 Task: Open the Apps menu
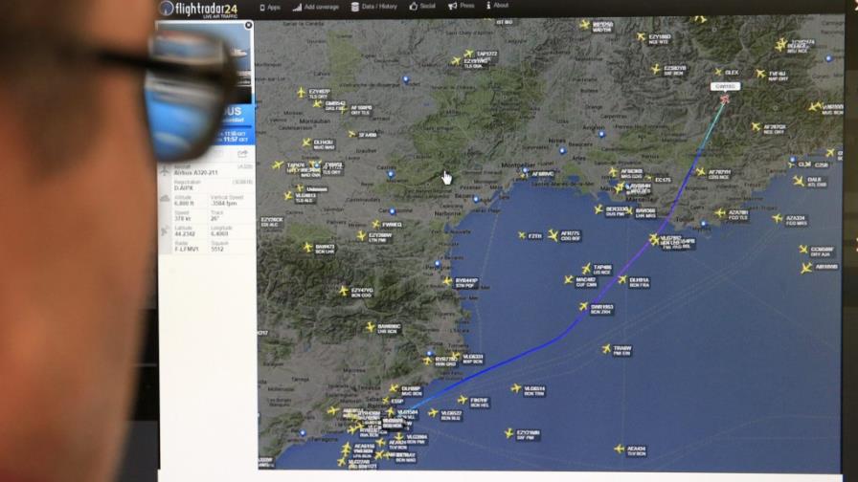pyautogui.click(x=269, y=7)
